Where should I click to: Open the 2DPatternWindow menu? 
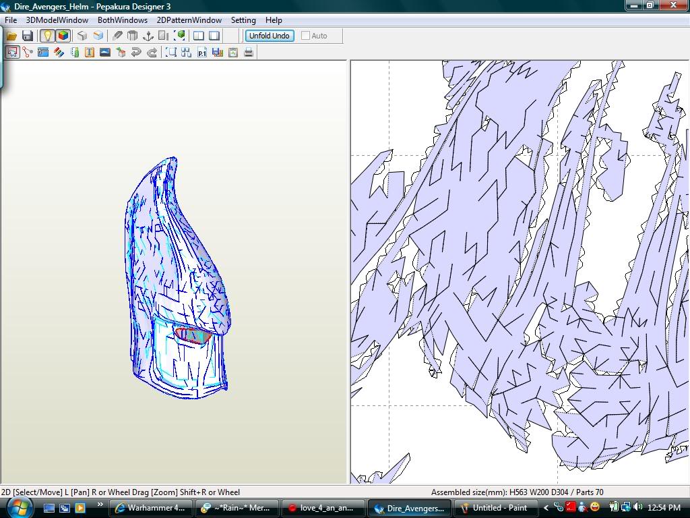click(189, 20)
